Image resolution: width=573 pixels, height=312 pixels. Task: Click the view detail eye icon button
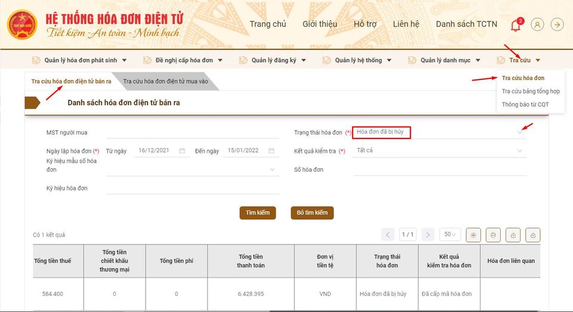click(473, 235)
